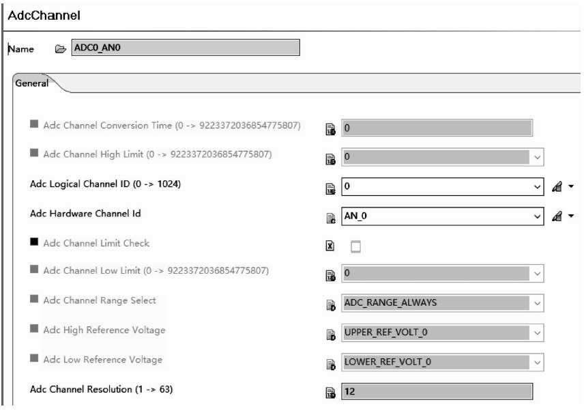Open the Adc Channel High Limit dropdown
The width and height of the screenshot is (584, 413).
(x=537, y=157)
